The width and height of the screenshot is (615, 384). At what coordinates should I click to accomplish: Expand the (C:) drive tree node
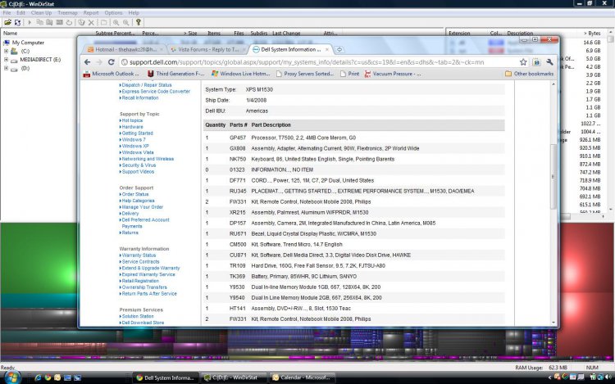pos(6,52)
